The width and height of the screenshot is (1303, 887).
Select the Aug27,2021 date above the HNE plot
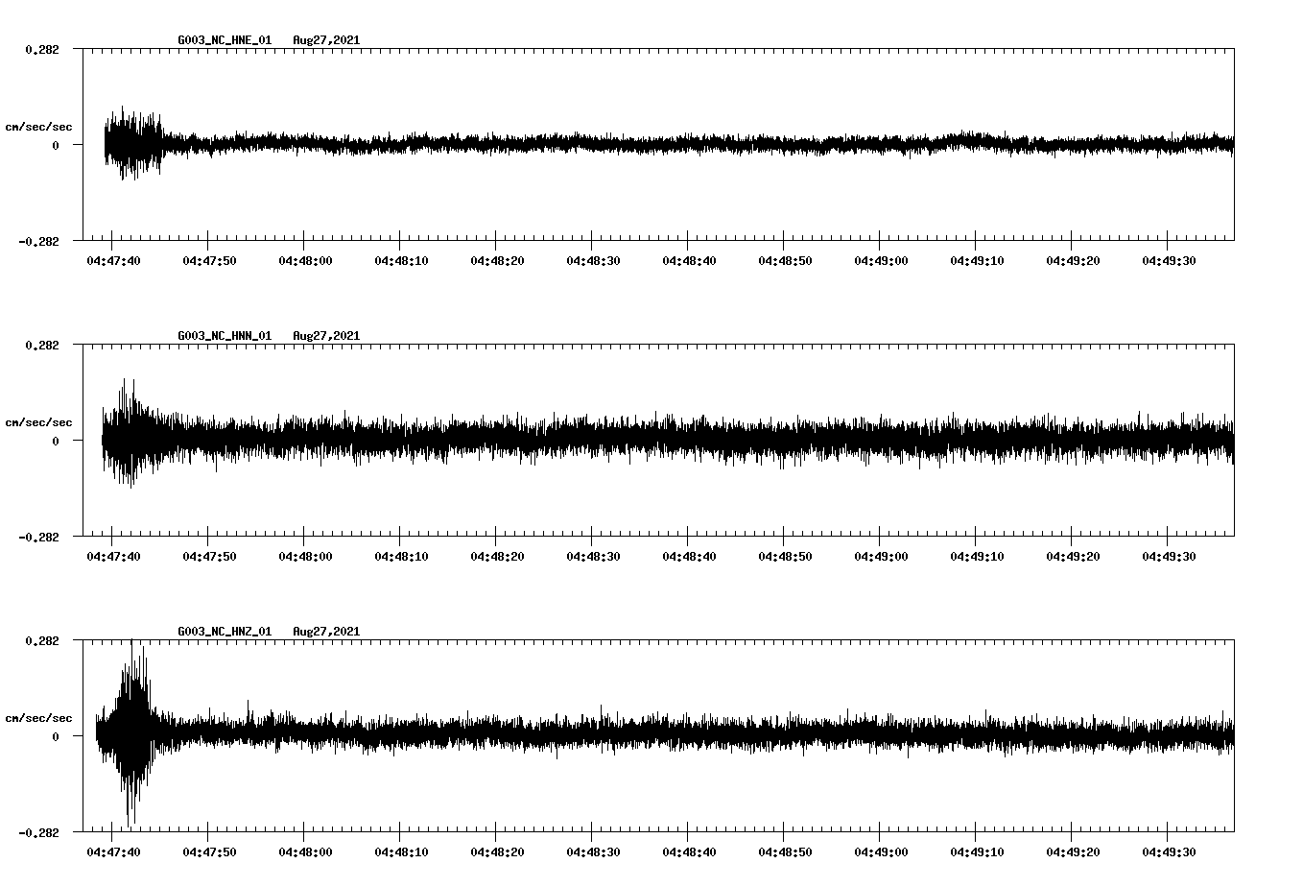(326, 40)
